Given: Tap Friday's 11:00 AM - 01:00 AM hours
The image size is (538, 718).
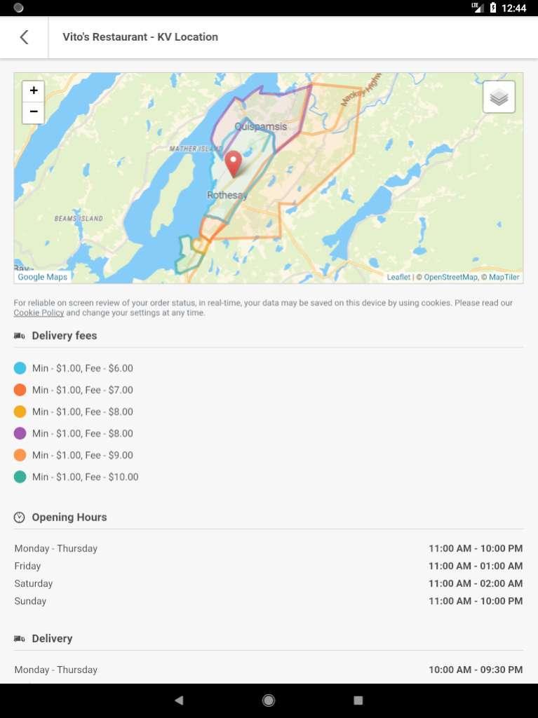Looking at the screenshot, I should [x=476, y=566].
